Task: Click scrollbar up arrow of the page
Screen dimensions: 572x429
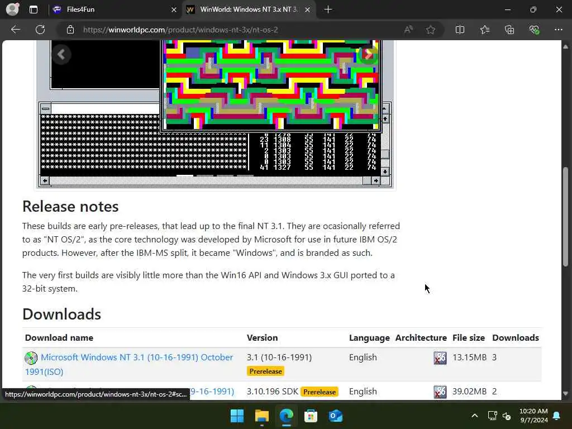Action: point(565,47)
